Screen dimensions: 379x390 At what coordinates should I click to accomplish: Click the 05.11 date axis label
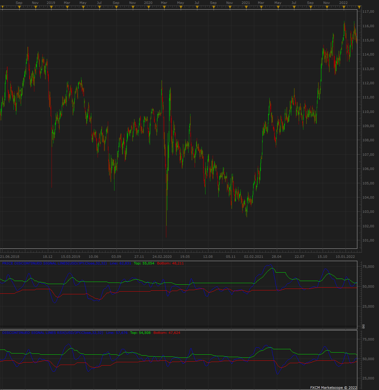(x=231, y=257)
